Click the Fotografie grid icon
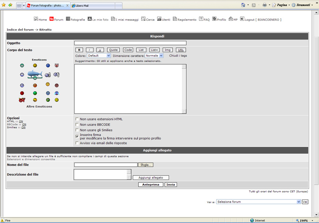319x223 pixels. 68,19
